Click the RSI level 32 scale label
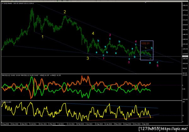The width and height of the screenshot is (189, 132). tap(183, 116)
